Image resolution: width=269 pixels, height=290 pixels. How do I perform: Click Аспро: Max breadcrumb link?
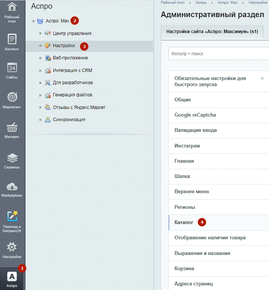pos(227,3)
